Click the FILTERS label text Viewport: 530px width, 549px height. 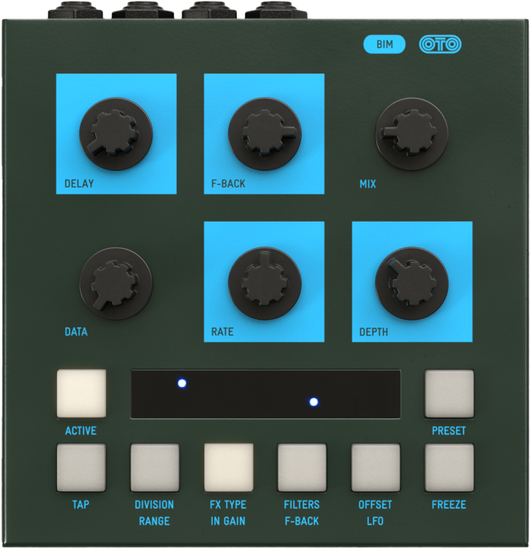click(x=302, y=505)
